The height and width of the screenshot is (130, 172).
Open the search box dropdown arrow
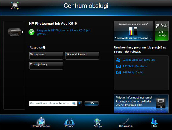coord(80,103)
